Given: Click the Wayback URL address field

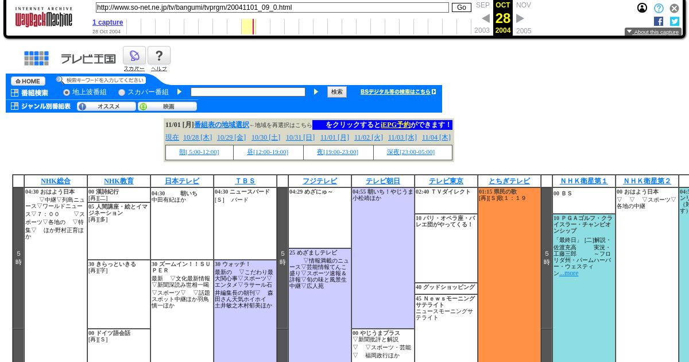Looking at the screenshot, I should click(x=272, y=7).
